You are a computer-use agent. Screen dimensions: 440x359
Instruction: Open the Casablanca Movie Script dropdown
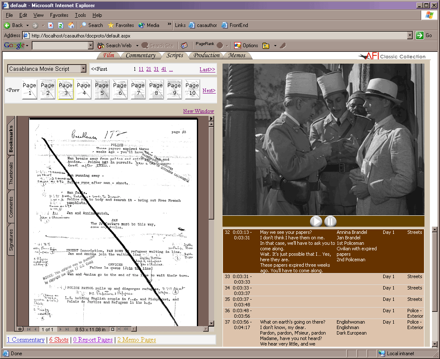(83, 69)
